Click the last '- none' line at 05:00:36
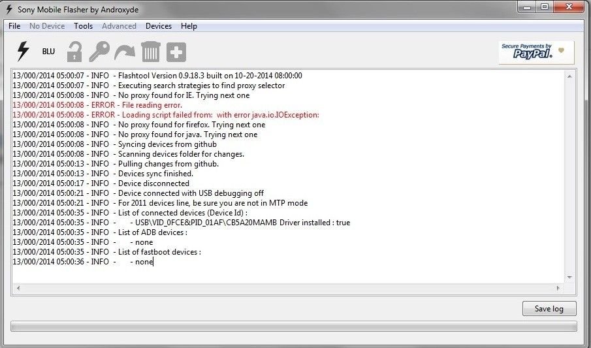 click(x=83, y=262)
